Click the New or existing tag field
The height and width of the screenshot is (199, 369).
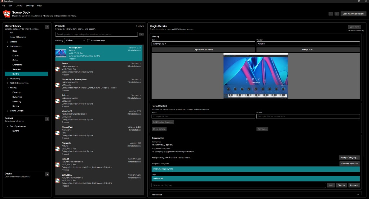[x=239, y=185]
